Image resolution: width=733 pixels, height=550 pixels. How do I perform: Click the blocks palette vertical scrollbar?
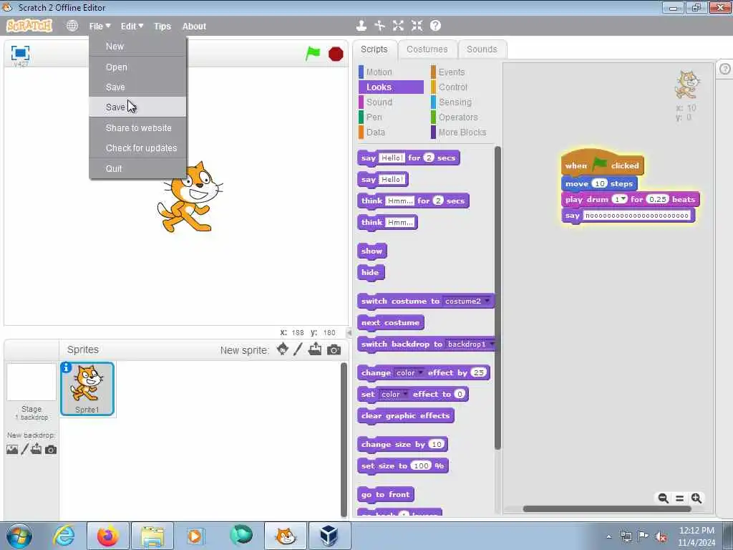(497, 298)
